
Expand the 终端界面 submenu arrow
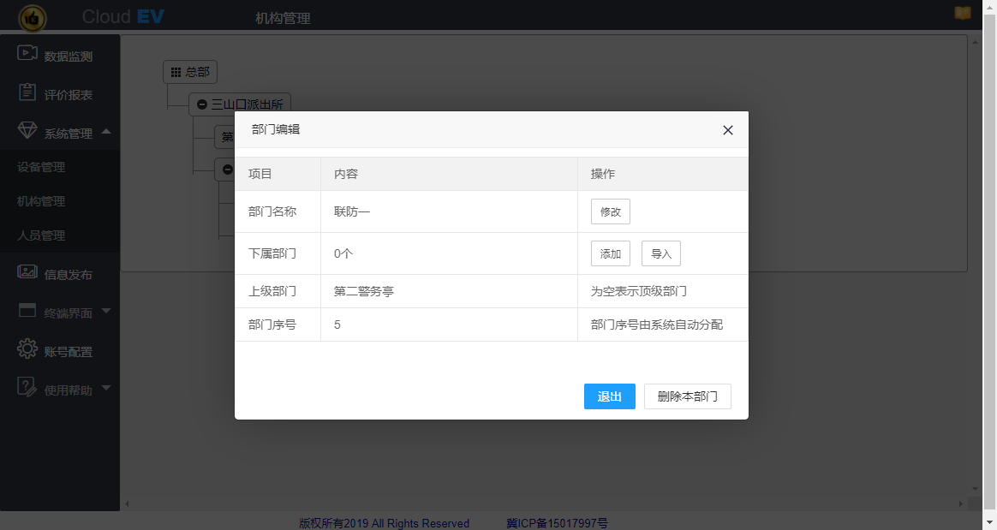click(106, 311)
